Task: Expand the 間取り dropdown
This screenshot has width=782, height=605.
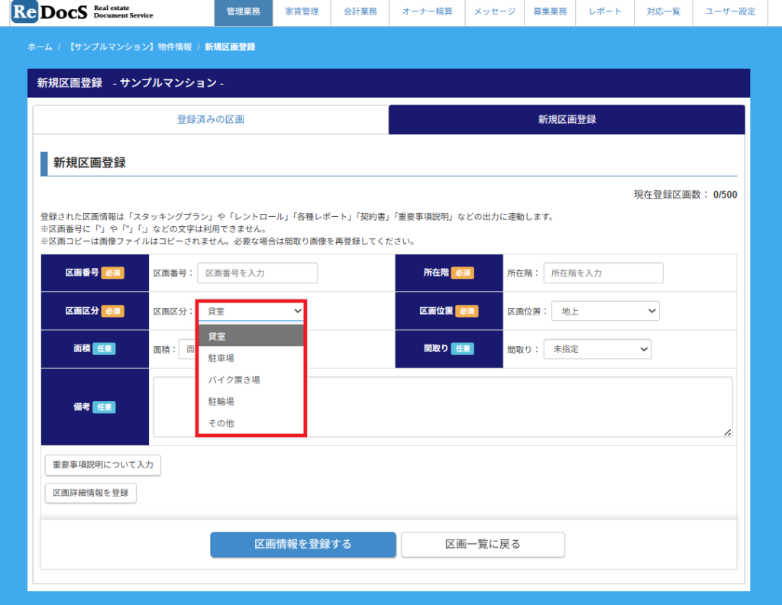Action: pyautogui.click(x=597, y=349)
